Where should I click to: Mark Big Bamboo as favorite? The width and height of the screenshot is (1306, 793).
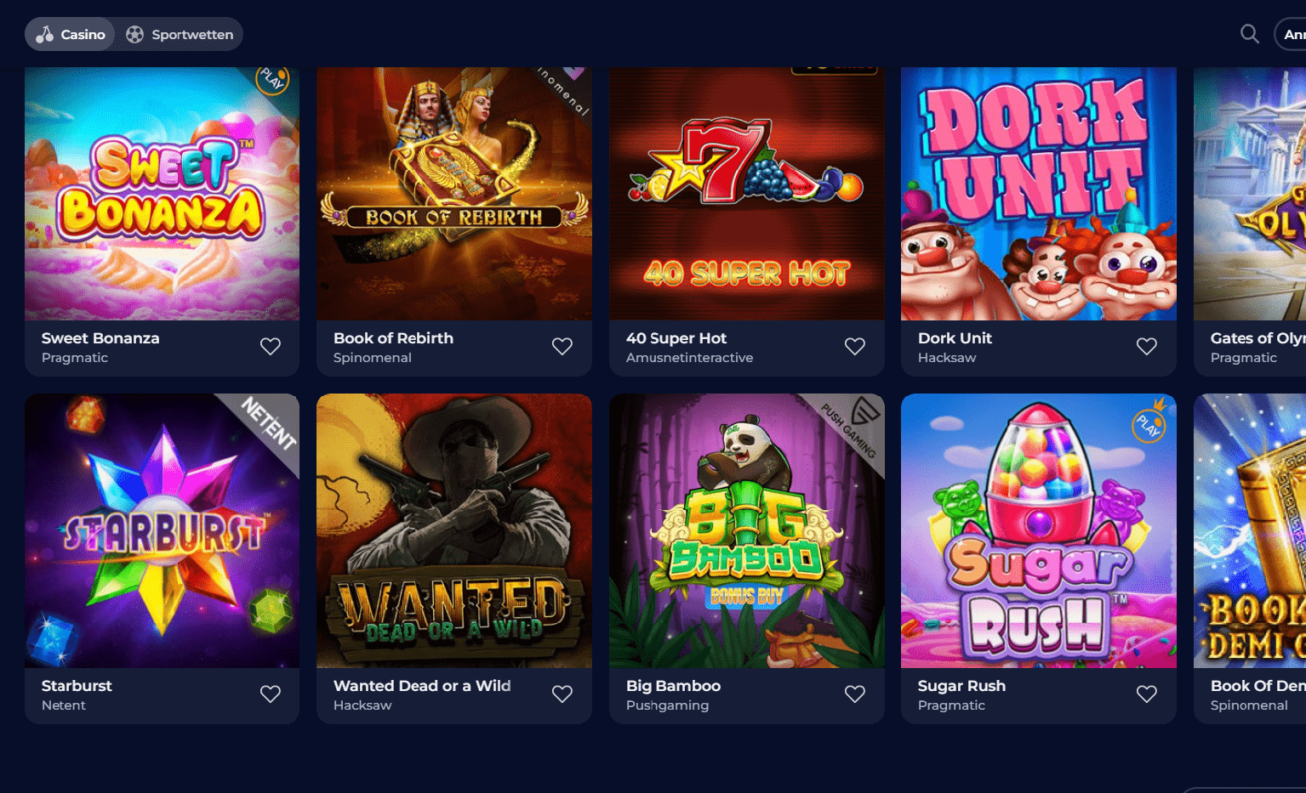[x=855, y=694]
